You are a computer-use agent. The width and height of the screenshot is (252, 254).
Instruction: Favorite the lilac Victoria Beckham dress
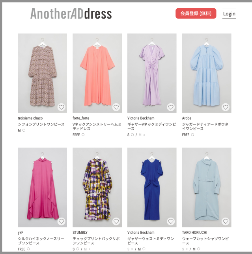pos(171,107)
